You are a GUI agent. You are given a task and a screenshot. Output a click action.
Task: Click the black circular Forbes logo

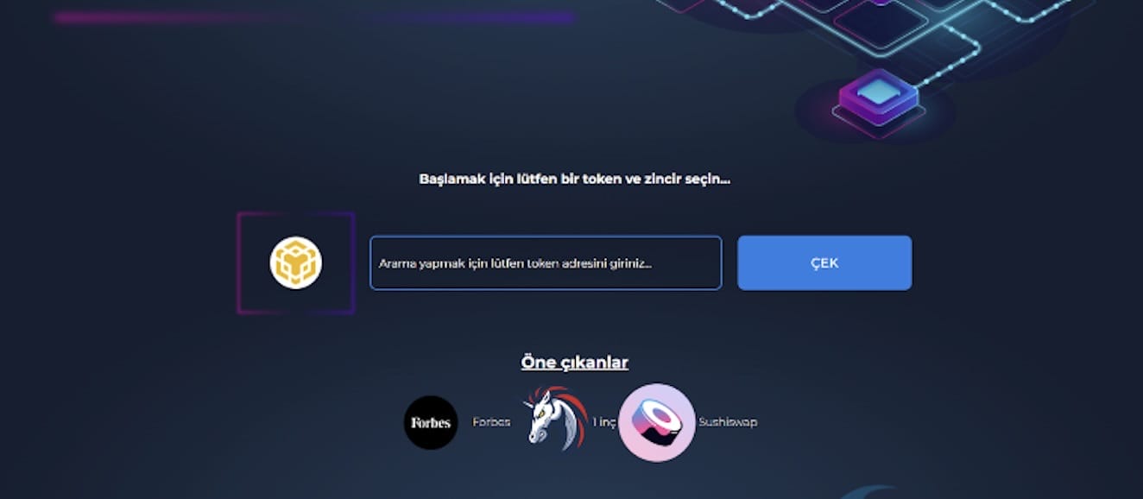tap(431, 422)
